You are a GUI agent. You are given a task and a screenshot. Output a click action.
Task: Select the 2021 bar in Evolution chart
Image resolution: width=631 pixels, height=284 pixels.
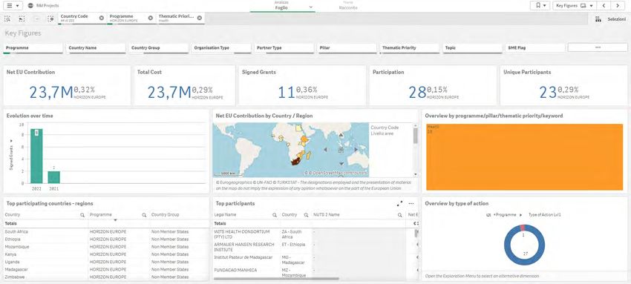point(54,177)
